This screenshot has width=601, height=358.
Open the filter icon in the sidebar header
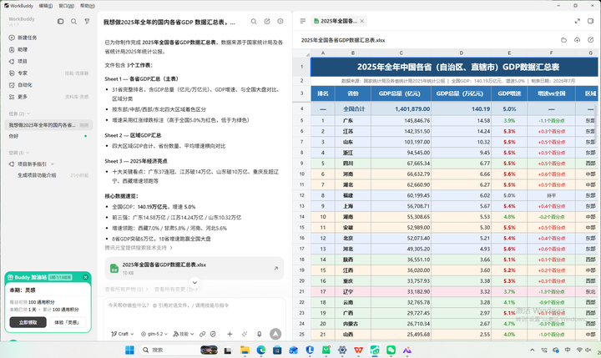coord(87,22)
